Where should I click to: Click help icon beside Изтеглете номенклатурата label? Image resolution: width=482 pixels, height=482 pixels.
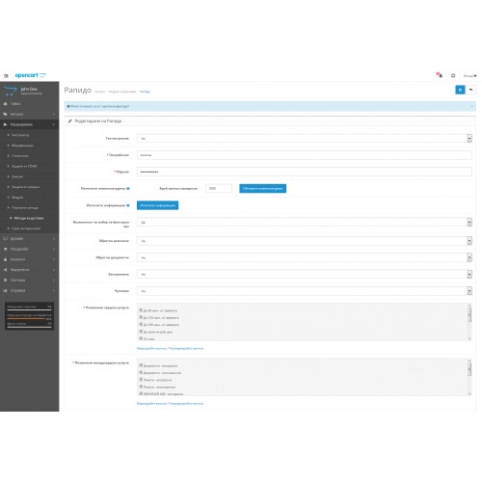point(128,189)
